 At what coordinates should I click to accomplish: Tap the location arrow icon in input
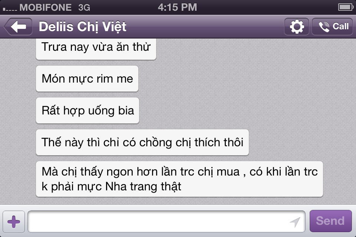(295, 222)
